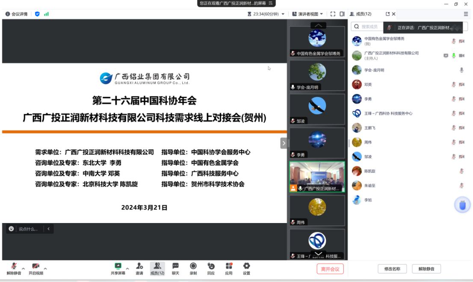Collapse the video strip with the side arrow
Screen dimensions: 473x282
[284, 143]
